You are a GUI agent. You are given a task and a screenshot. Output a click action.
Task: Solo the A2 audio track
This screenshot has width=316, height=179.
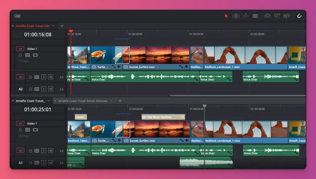click(44, 89)
